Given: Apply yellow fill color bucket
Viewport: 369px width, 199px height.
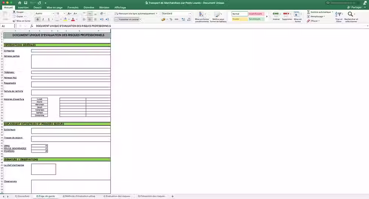Looking at the screenshot, I should 65,19.
